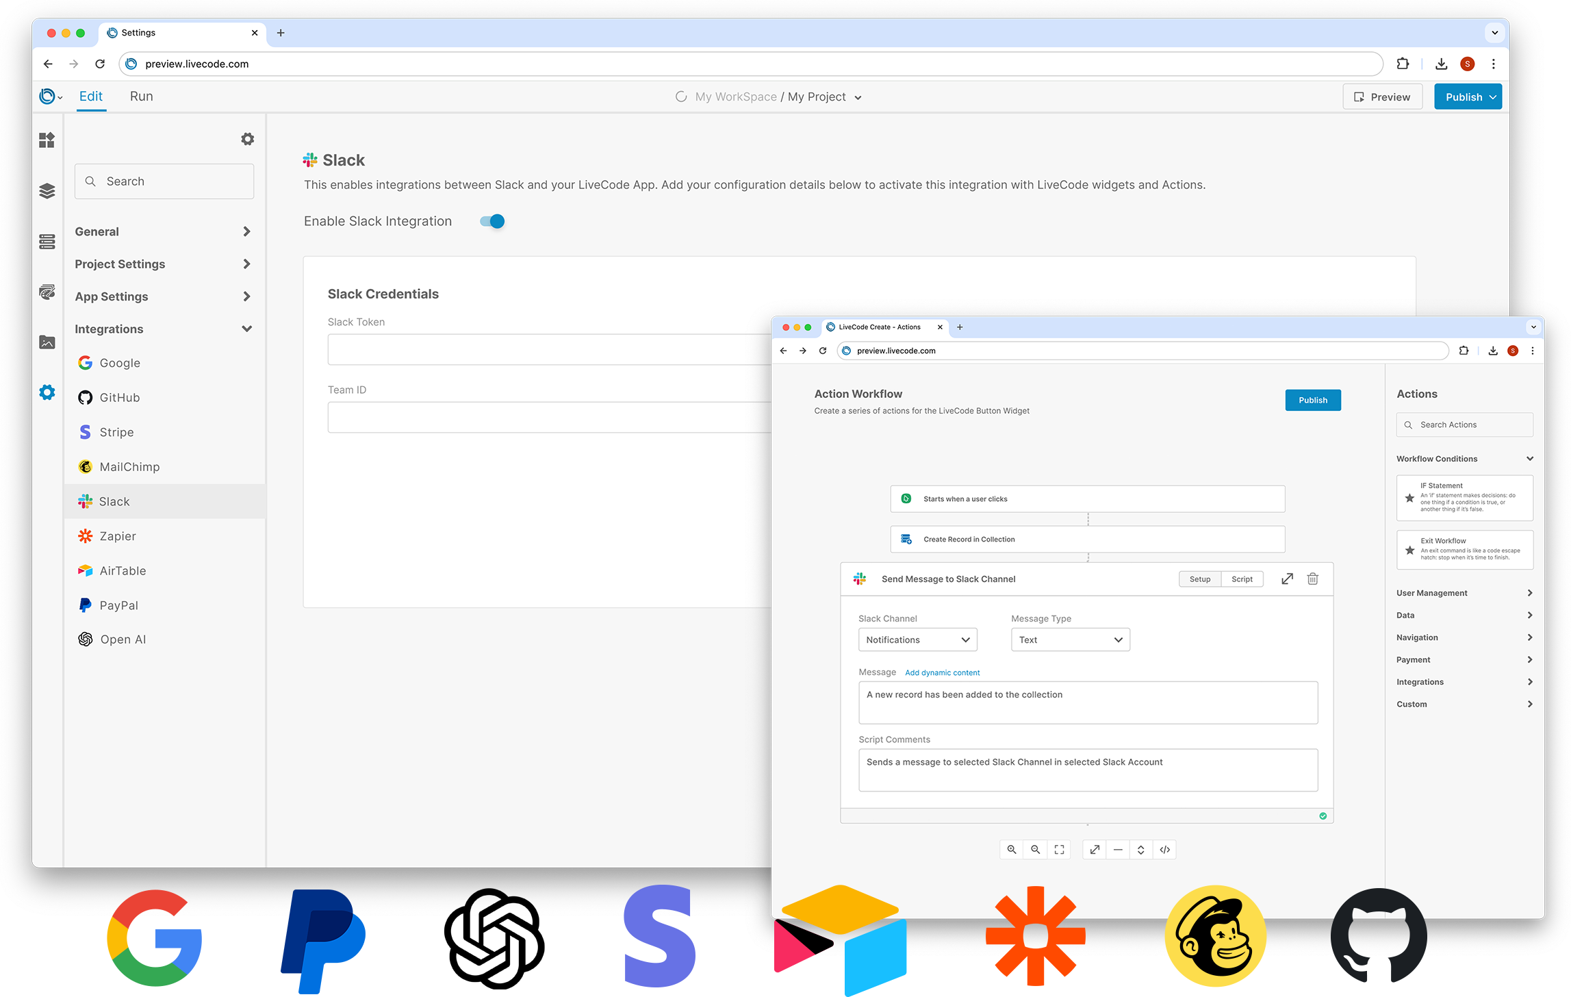
Task: Click the Preview button
Action: tap(1382, 97)
